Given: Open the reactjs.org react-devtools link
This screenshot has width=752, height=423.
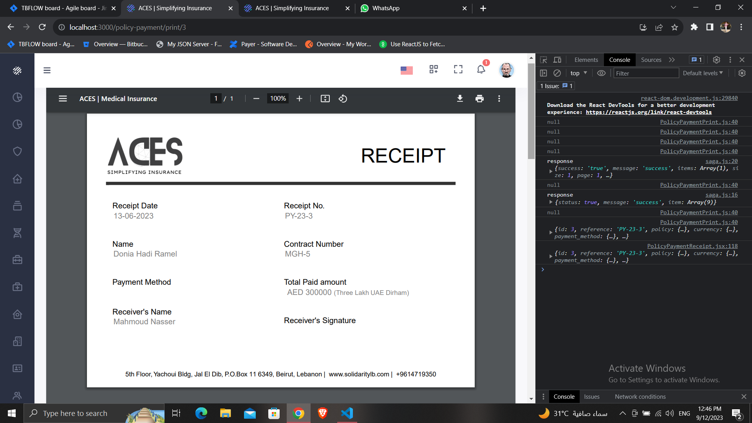Looking at the screenshot, I should click(x=649, y=112).
